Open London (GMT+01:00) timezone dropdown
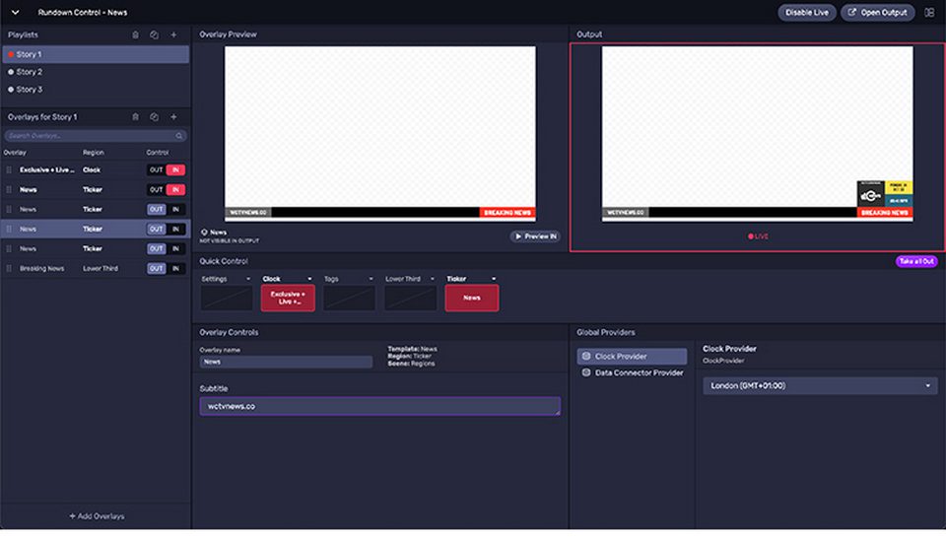Viewport: 946px width, 537px height. (820, 385)
